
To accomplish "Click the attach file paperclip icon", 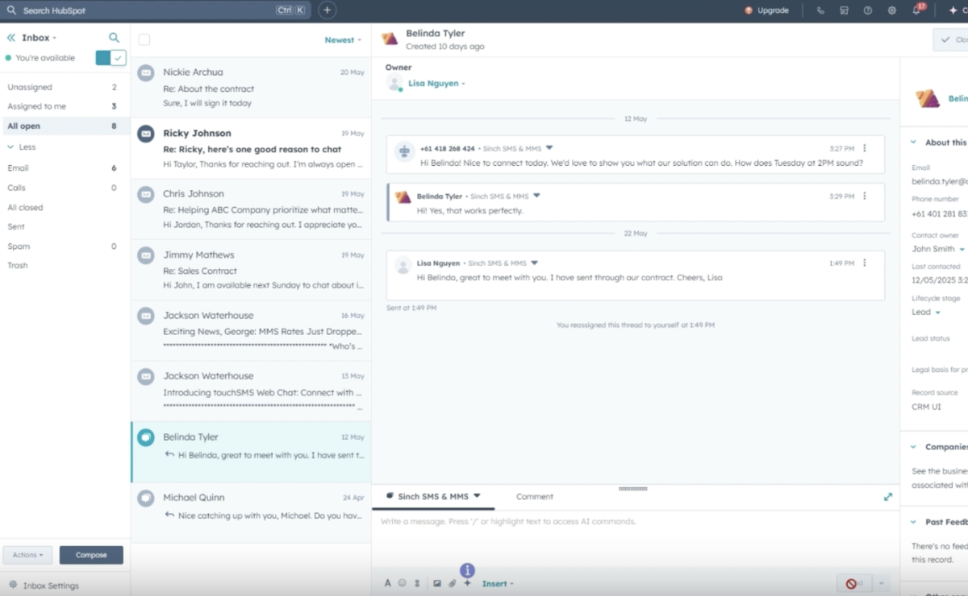I will (453, 583).
